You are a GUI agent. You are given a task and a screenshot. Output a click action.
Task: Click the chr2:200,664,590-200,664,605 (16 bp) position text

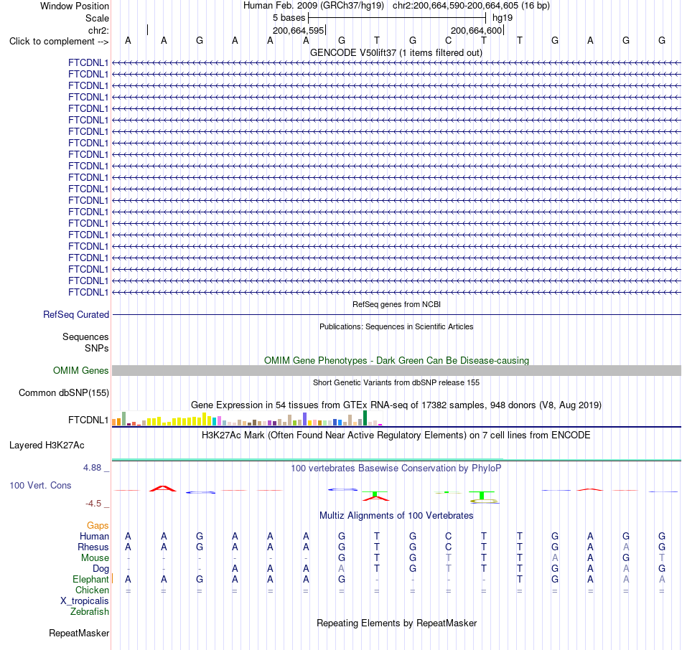(471, 6)
